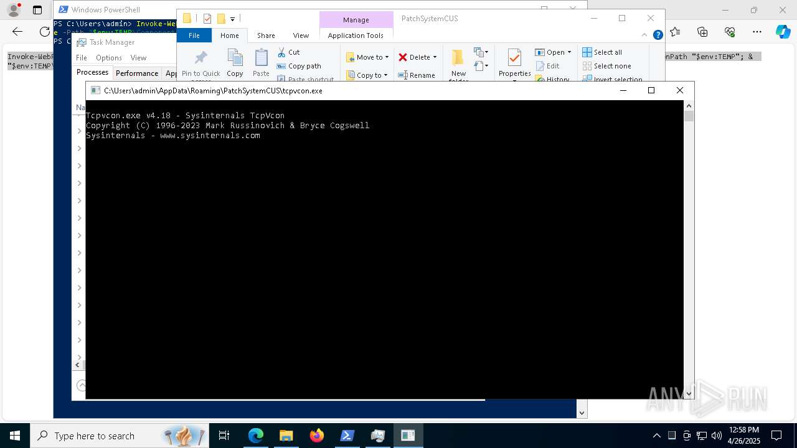Screen dimensions: 797x448
Task: Click console vertical scrollbar up arrow
Action: coord(689,106)
